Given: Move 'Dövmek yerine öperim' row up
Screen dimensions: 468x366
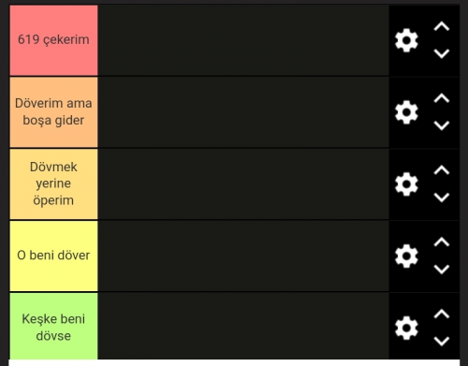Looking at the screenshot, I should click(442, 170).
